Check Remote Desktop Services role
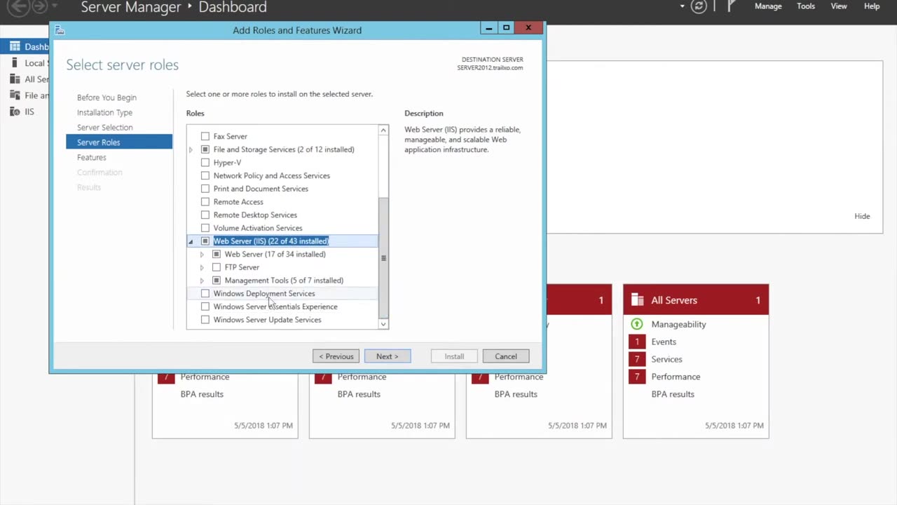The height and width of the screenshot is (505, 897). pos(205,215)
